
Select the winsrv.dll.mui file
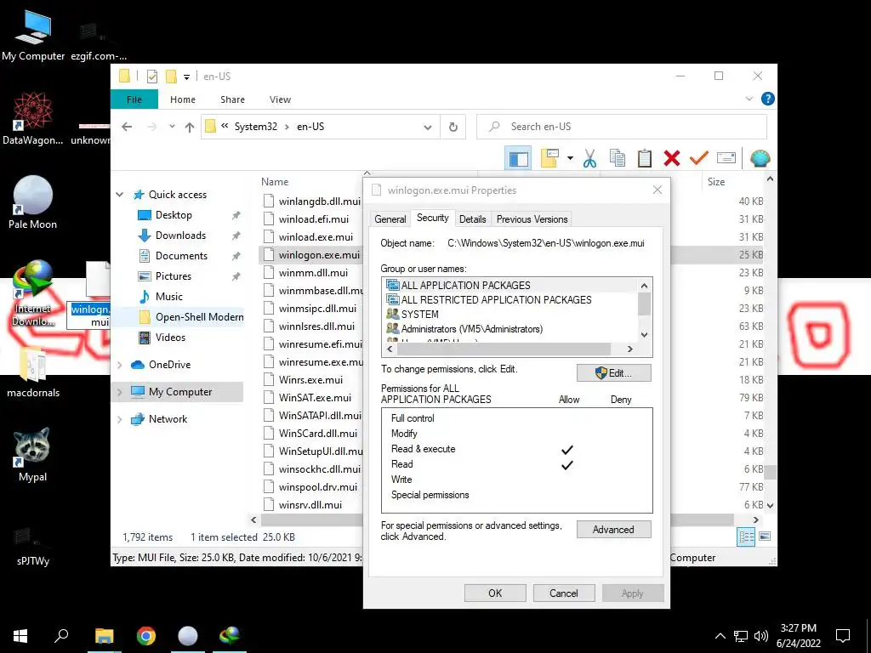point(310,505)
